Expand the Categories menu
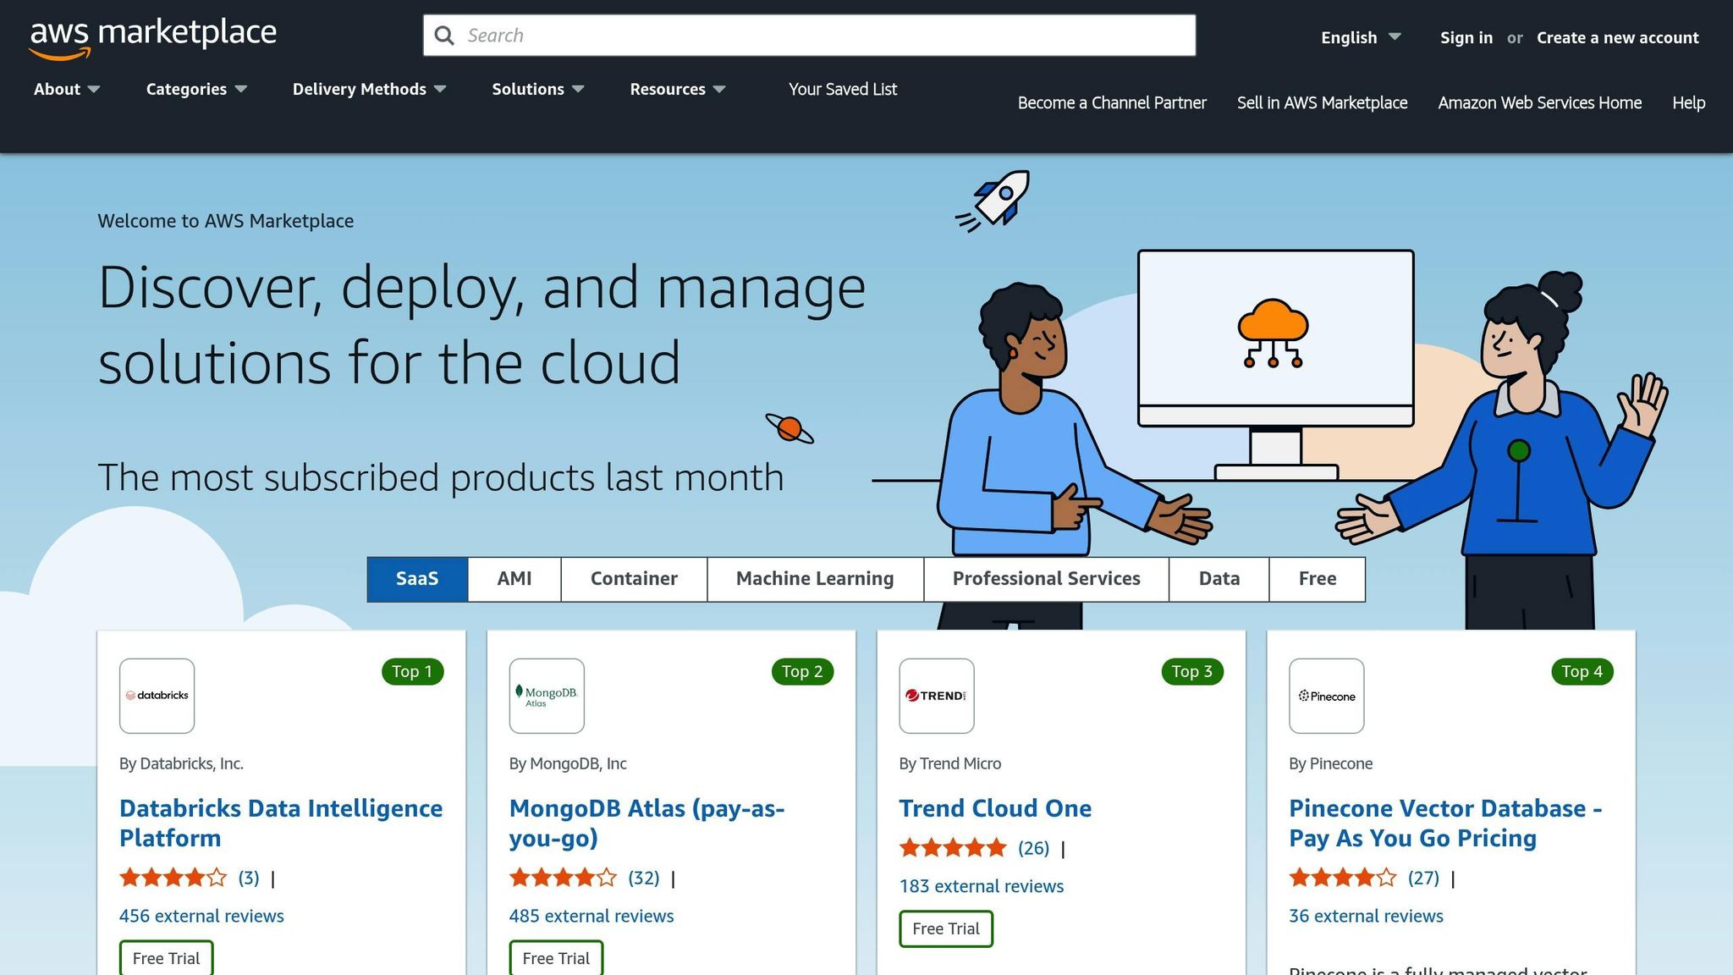The image size is (1733, 975). pos(196,89)
